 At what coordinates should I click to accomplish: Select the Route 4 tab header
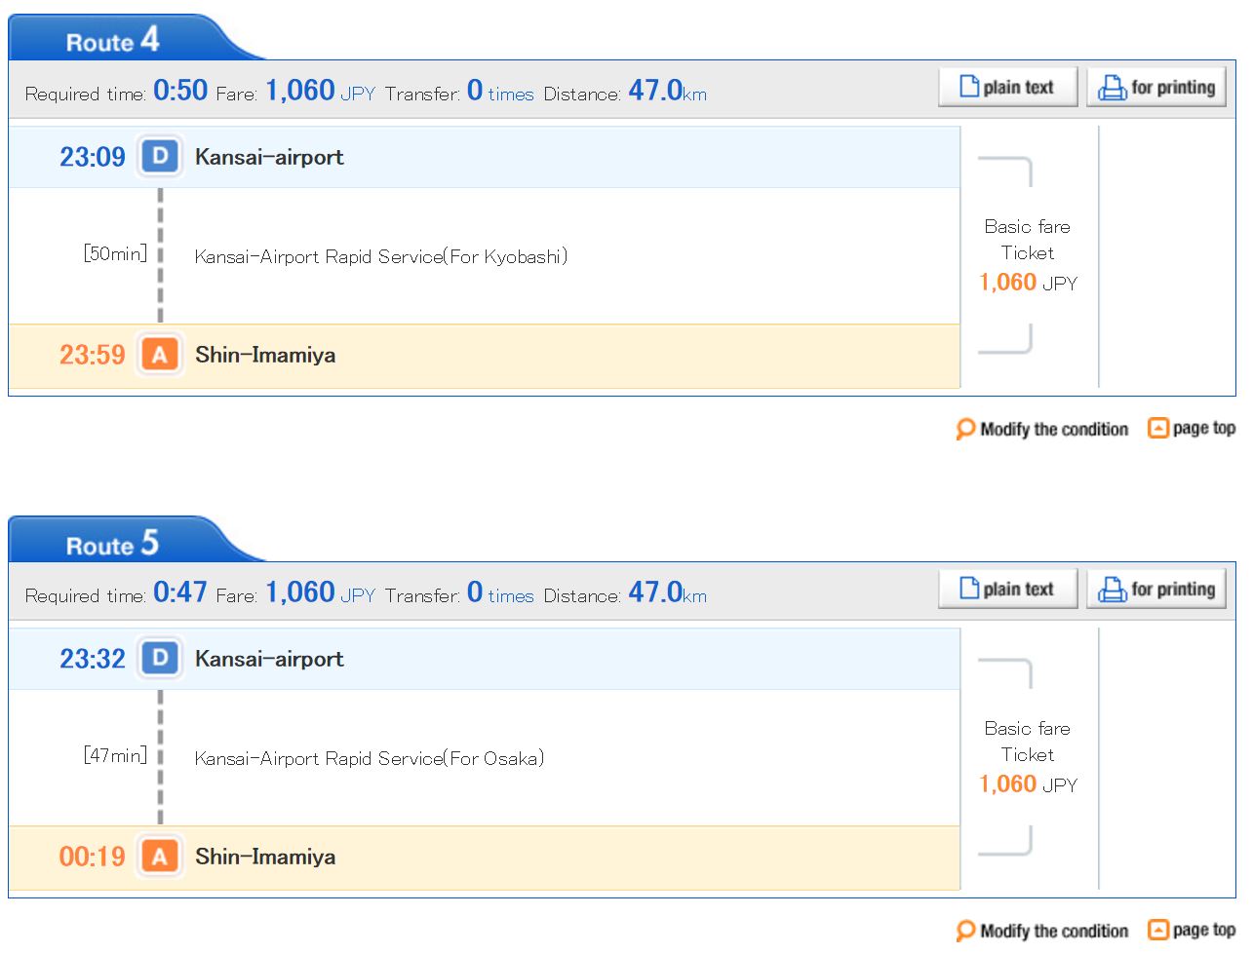click(114, 39)
